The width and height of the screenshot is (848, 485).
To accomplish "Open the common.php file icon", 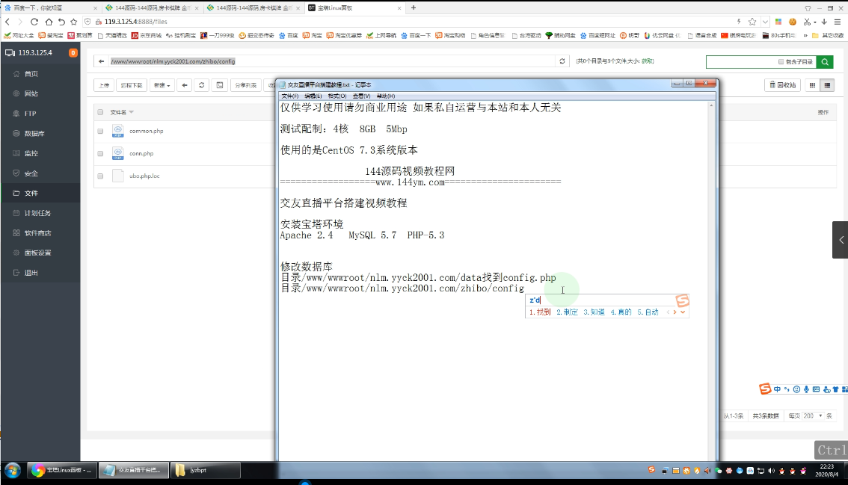I will [117, 132].
